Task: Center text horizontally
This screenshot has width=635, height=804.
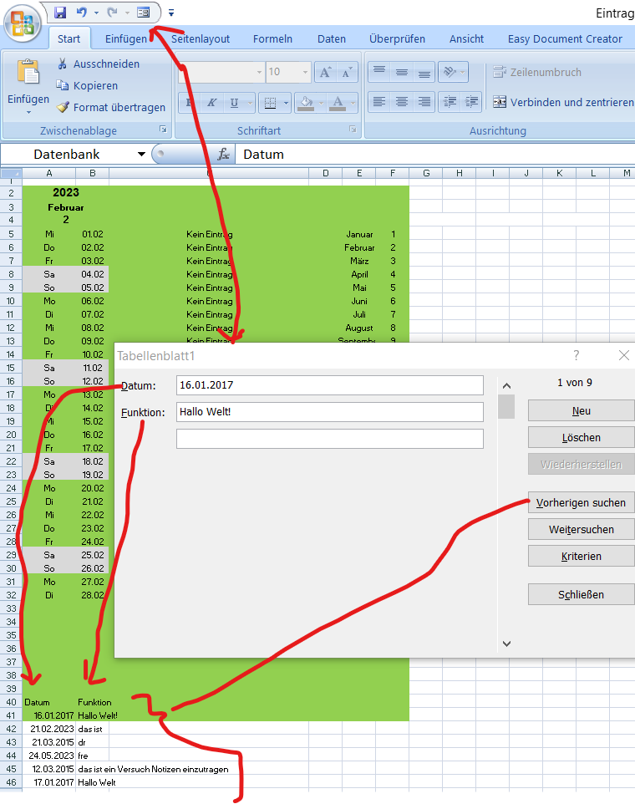Action: pos(402,102)
